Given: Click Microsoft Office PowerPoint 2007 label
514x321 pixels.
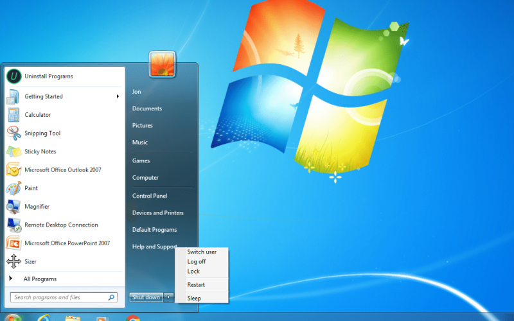Looking at the screenshot, I should [x=67, y=243].
